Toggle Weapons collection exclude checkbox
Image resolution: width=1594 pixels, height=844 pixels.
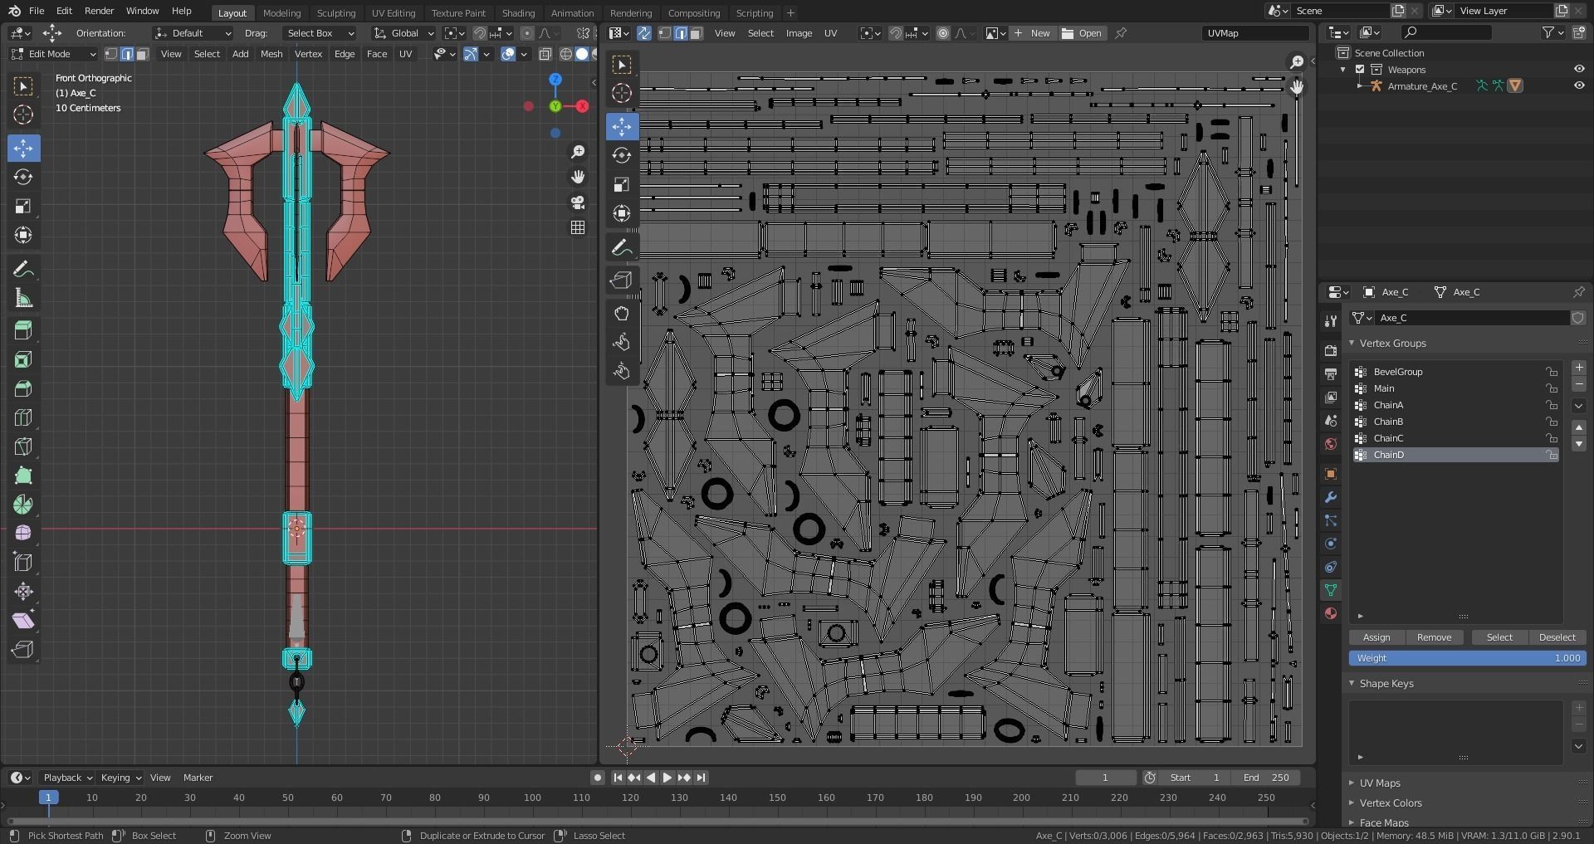click(1360, 70)
